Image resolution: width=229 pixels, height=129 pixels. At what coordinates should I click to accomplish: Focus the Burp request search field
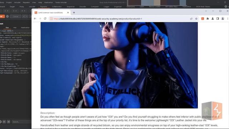(21, 122)
